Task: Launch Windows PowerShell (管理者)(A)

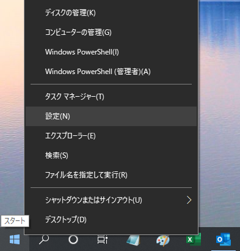Action: coord(111,72)
